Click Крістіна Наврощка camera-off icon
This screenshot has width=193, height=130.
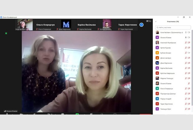click(189, 73)
